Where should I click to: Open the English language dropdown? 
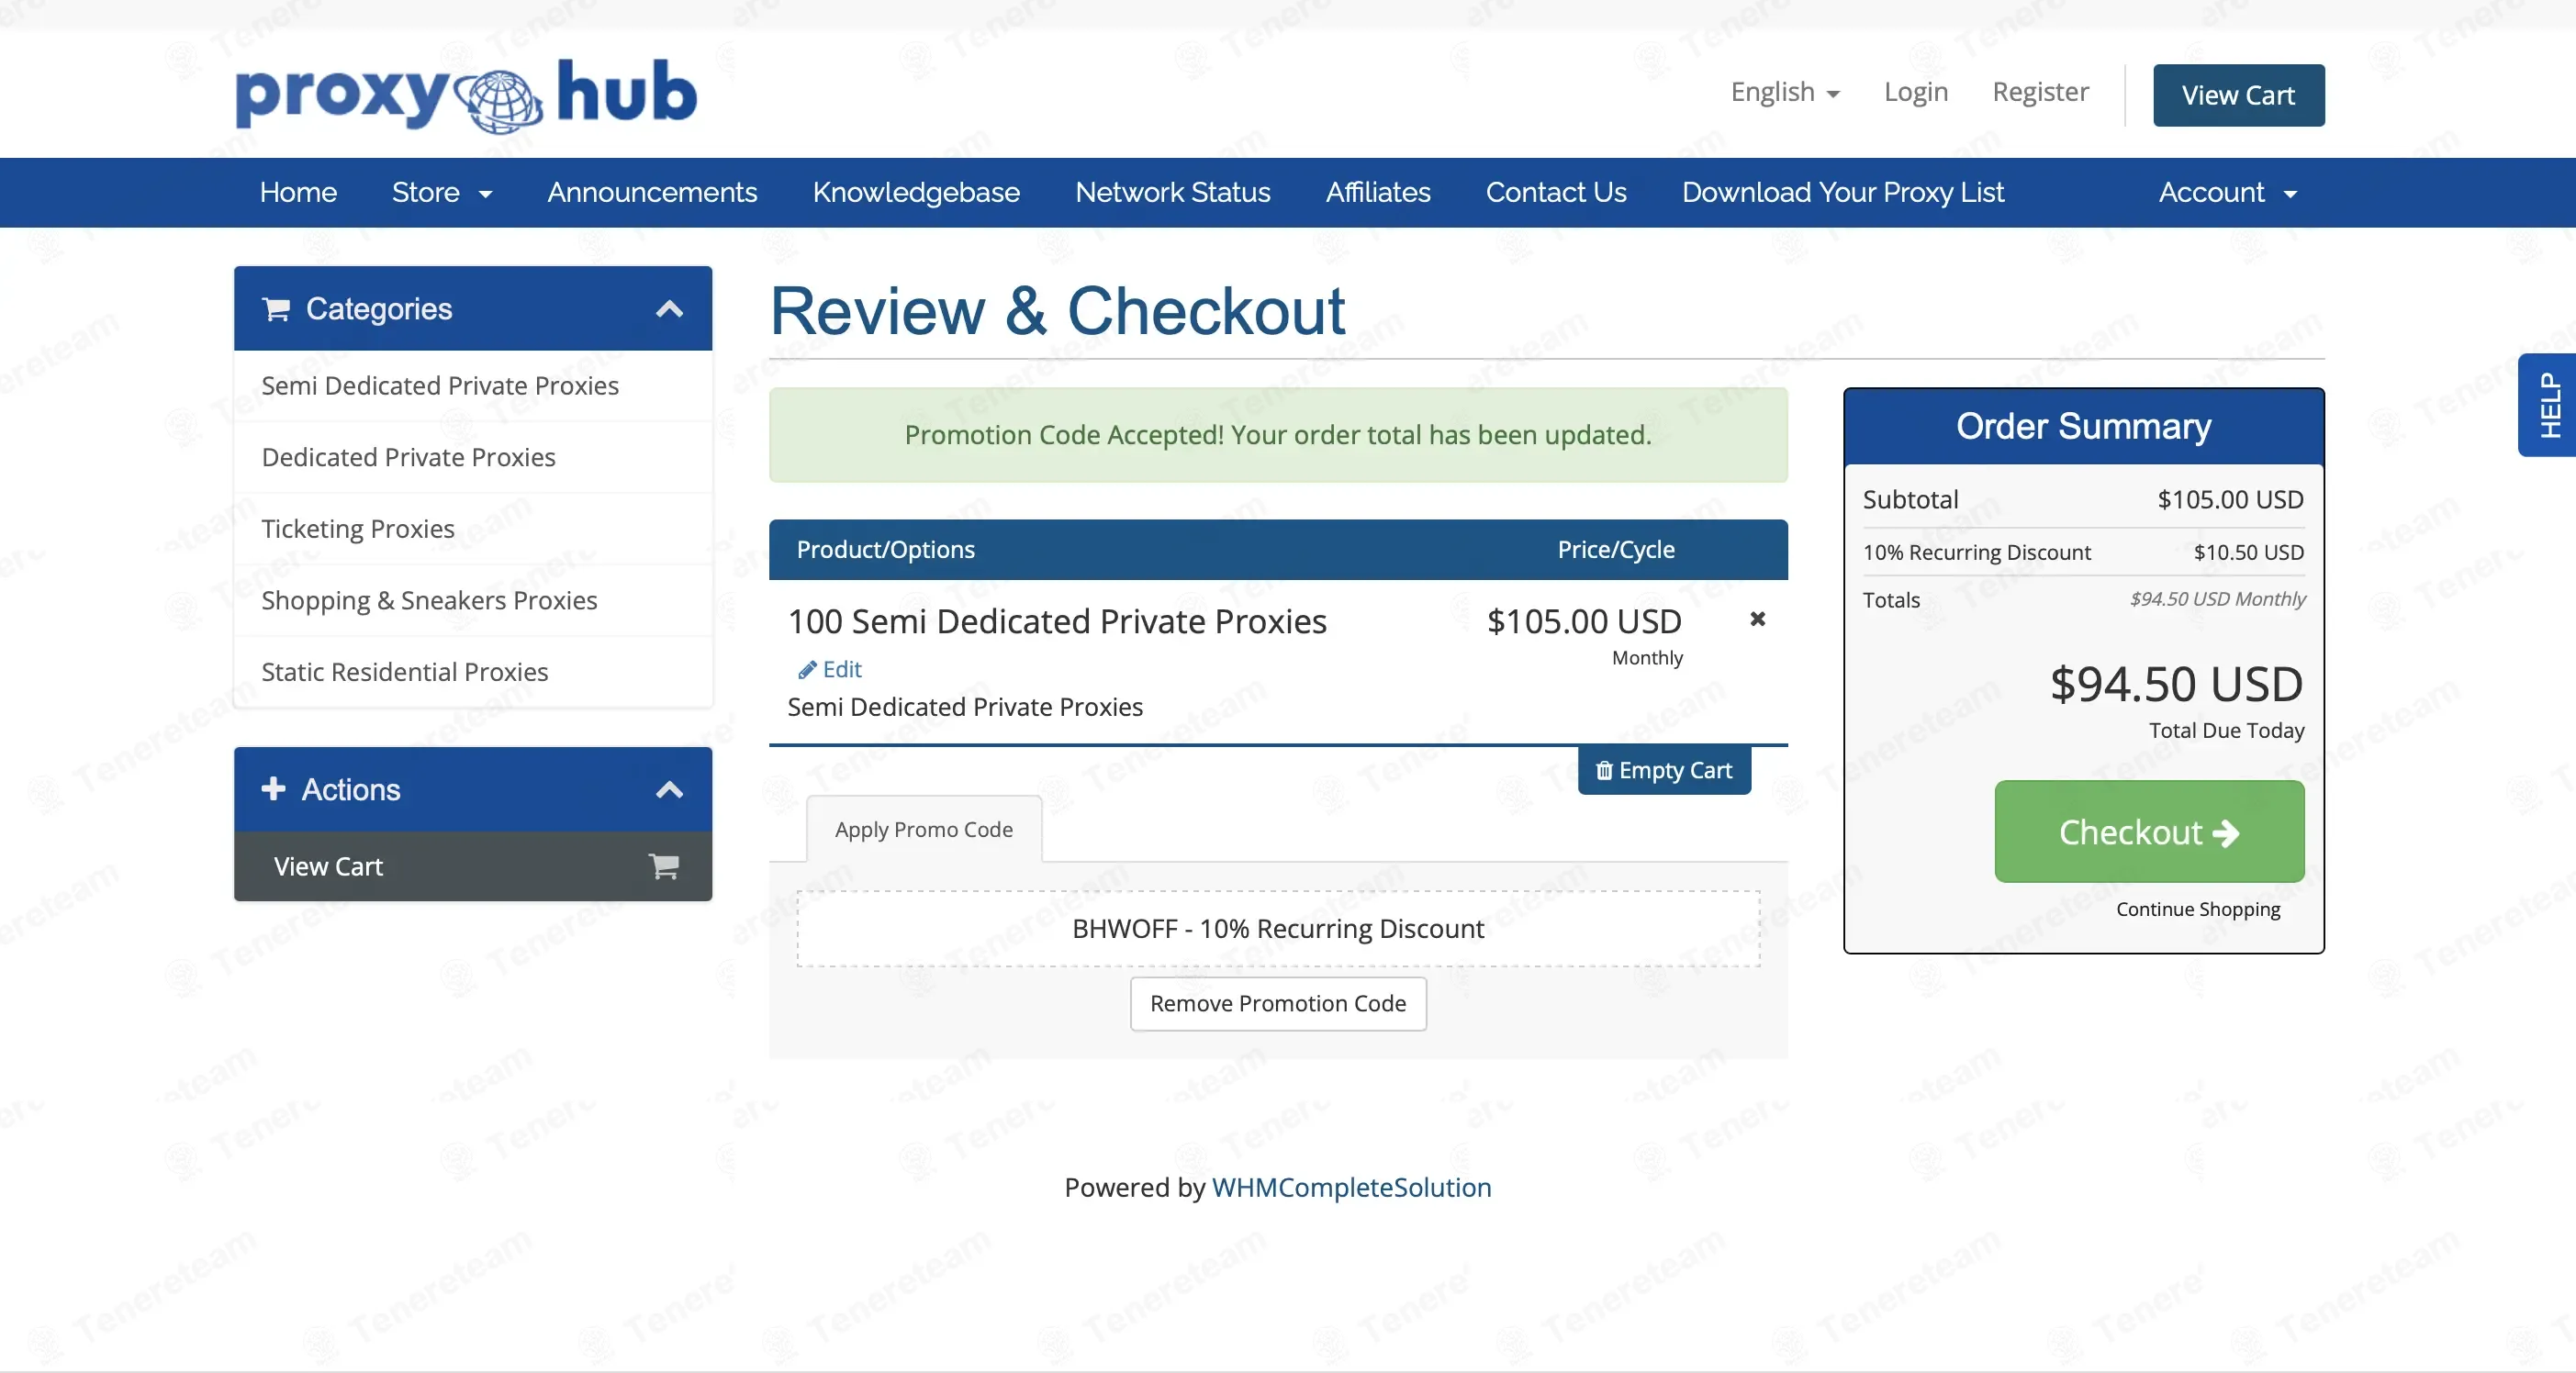click(x=1785, y=92)
